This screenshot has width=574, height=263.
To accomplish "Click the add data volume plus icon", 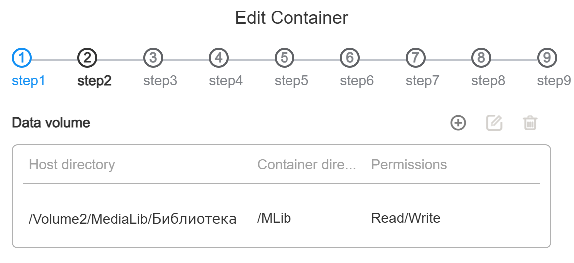I will click(x=458, y=123).
